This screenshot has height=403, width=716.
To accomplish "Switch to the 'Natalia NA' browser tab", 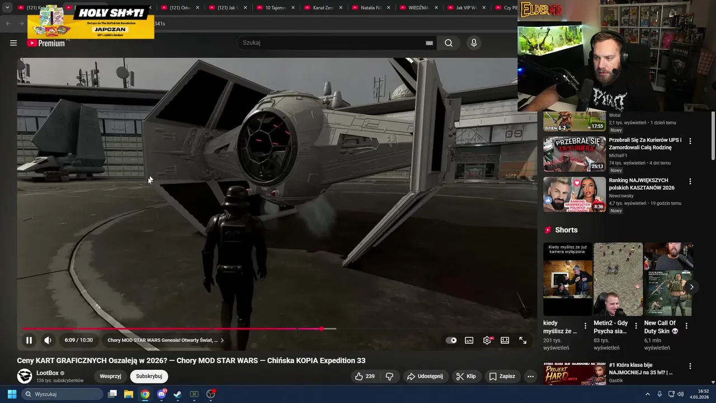I will 372,8.
